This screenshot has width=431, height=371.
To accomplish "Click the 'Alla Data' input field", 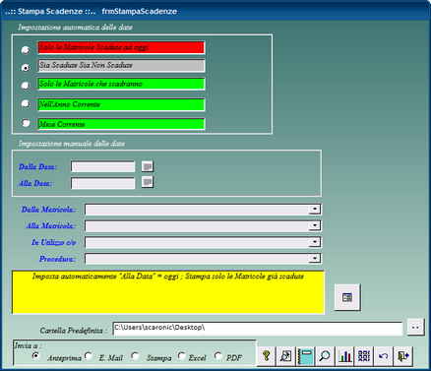I will (x=102, y=183).
